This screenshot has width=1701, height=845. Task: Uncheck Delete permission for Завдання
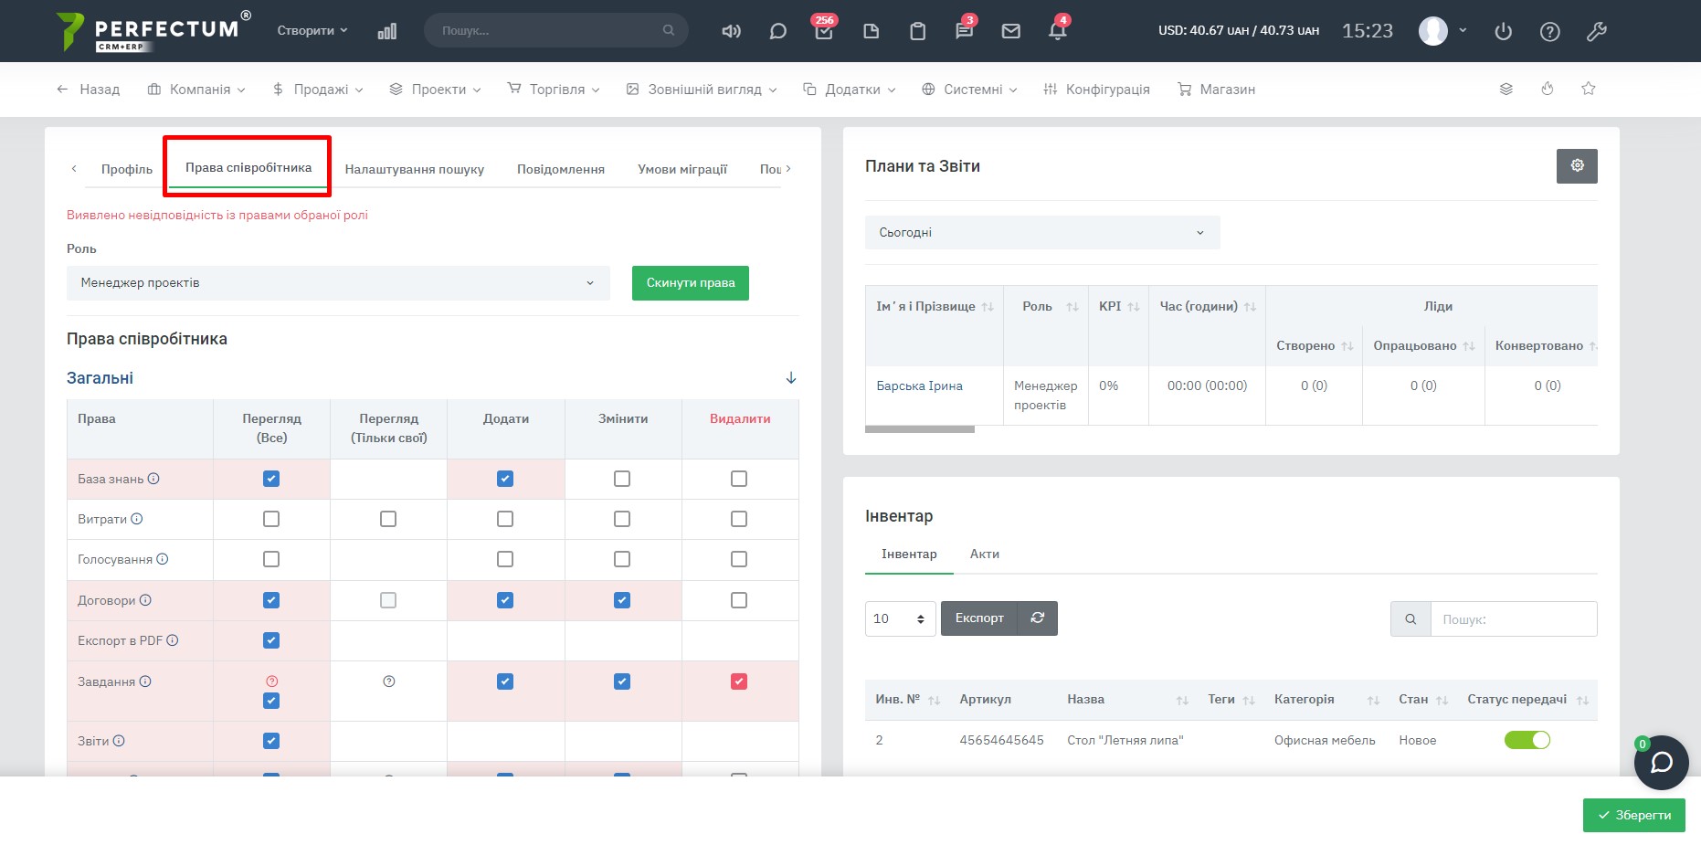tap(739, 681)
